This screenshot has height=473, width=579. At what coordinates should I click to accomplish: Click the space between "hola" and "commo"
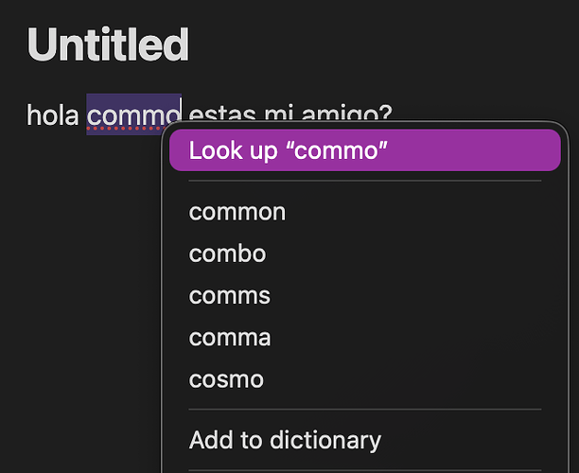tap(83, 115)
